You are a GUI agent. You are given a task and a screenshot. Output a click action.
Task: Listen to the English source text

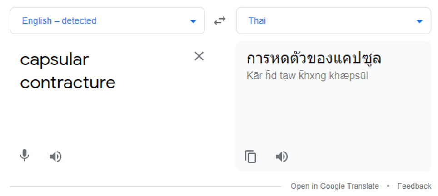pyautogui.click(x=55, y=157)
